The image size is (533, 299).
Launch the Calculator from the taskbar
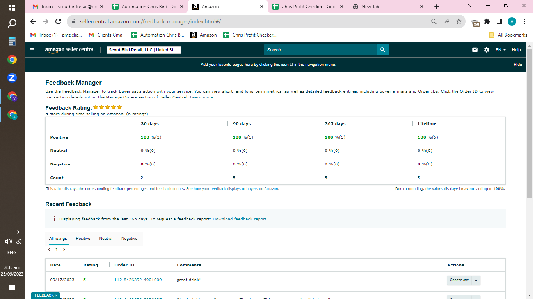(12, 41)
